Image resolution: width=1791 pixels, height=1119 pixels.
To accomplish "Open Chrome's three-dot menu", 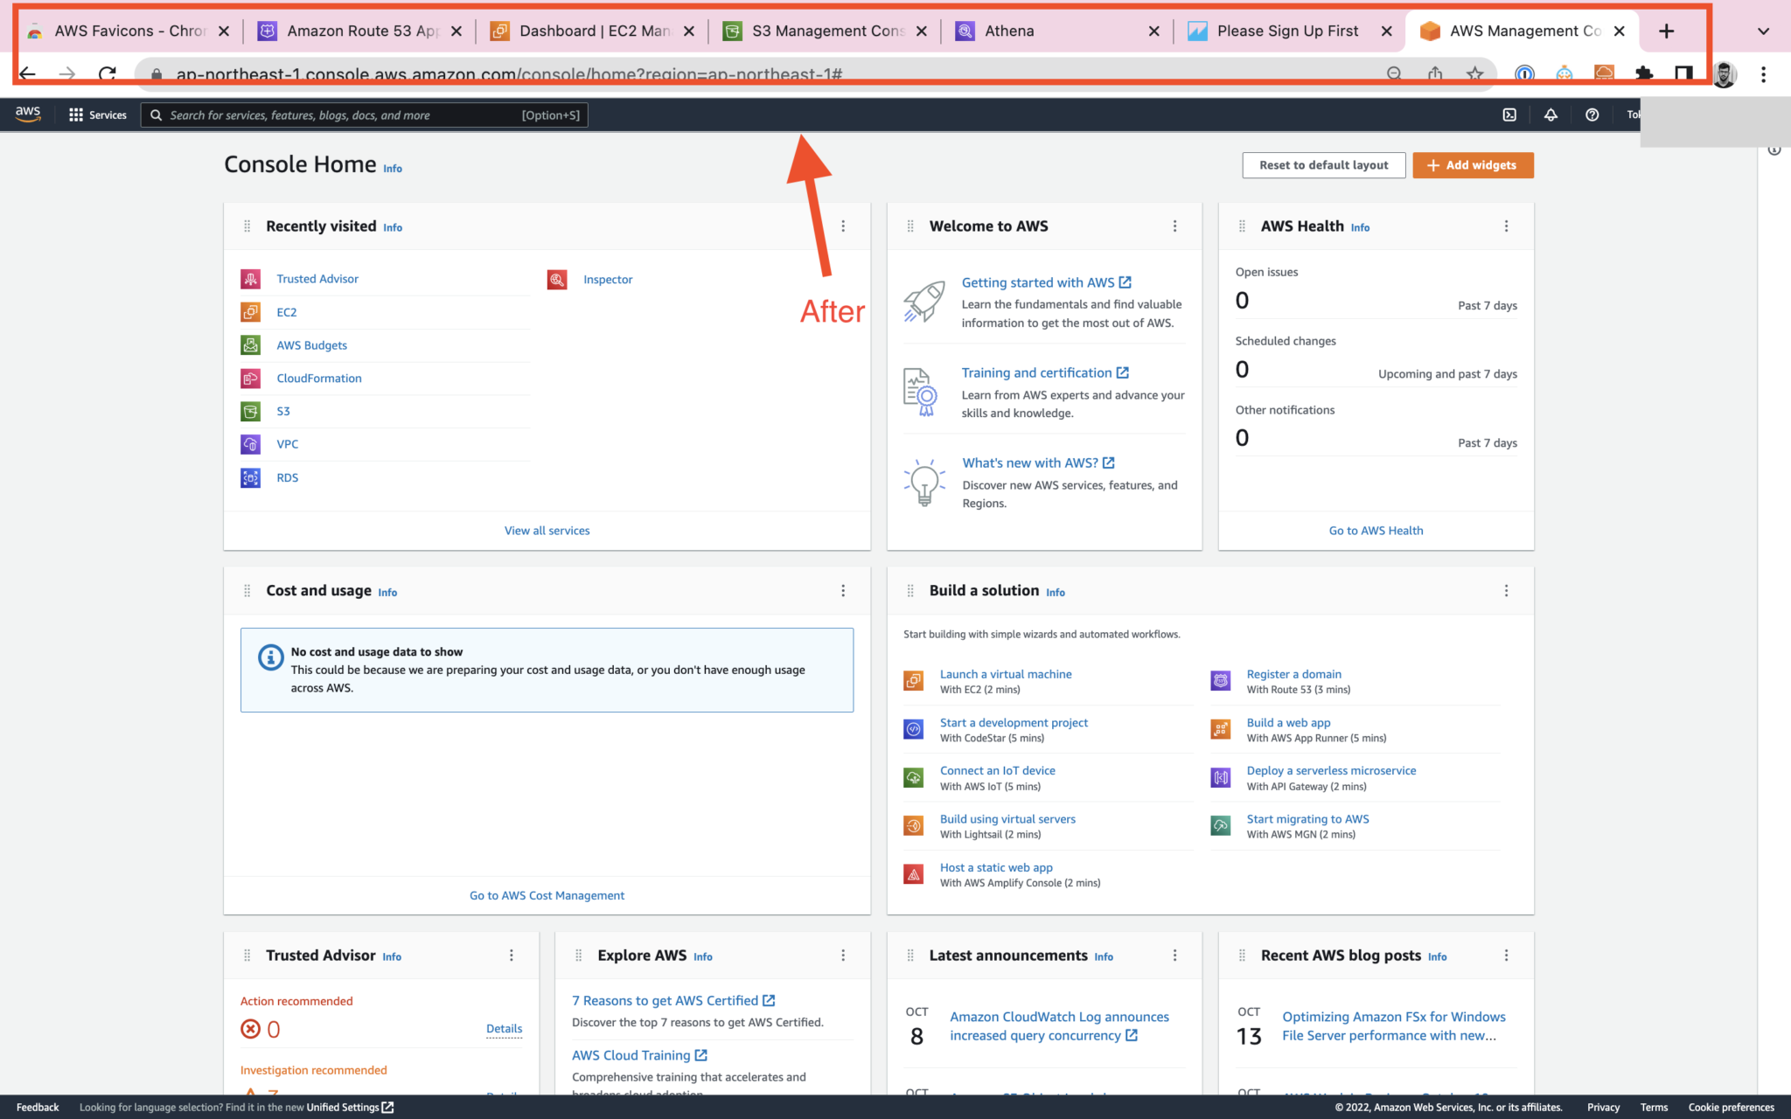I will point(1763,74).
